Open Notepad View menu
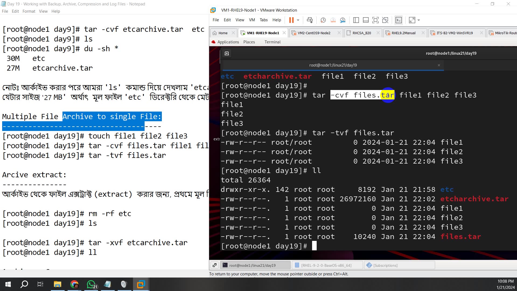 [x=43, y=11]
